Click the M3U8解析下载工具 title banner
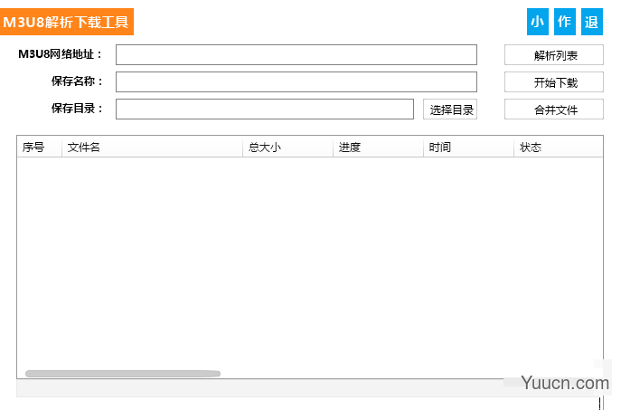This screenshot has height=410, width=621. 67,22
